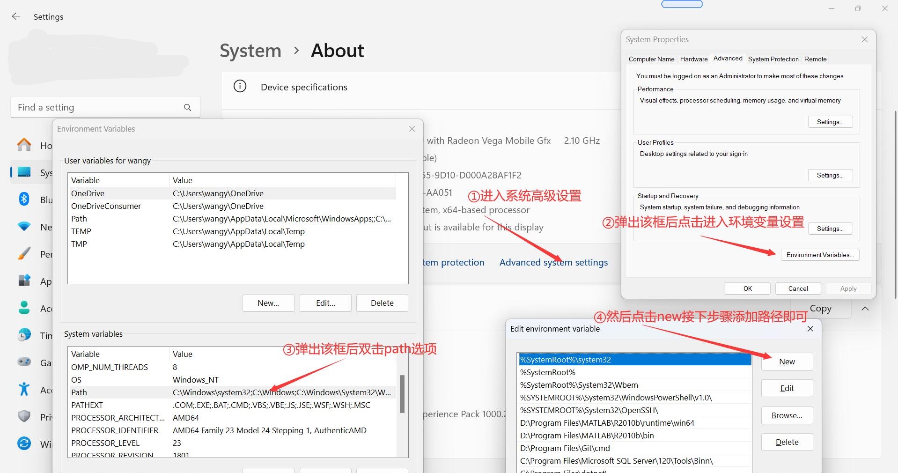Click Cancel in System Properties
898x473 pixels.
coord(798,288)
